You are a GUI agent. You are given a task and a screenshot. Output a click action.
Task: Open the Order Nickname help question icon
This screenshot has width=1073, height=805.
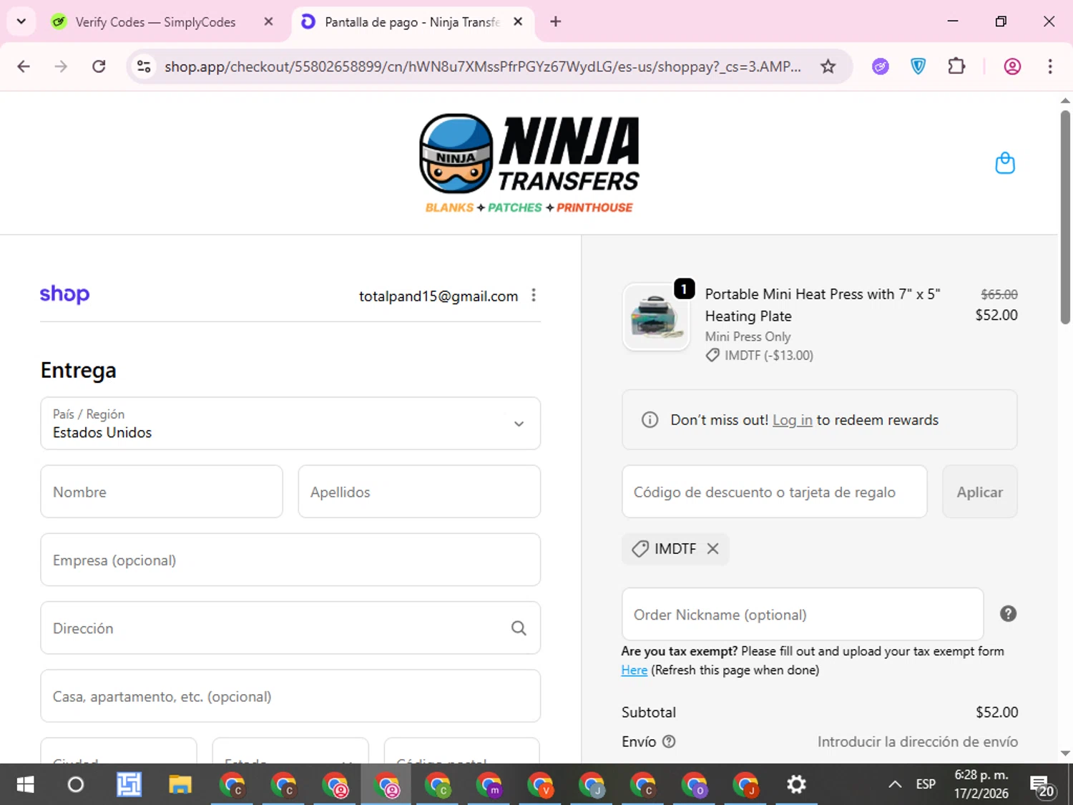(1008, 614)
